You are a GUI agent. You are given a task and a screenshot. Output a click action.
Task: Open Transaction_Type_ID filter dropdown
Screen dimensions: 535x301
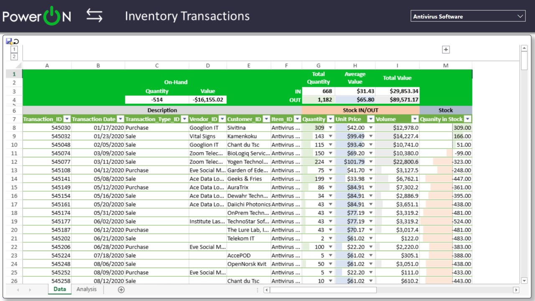(184, 119)
